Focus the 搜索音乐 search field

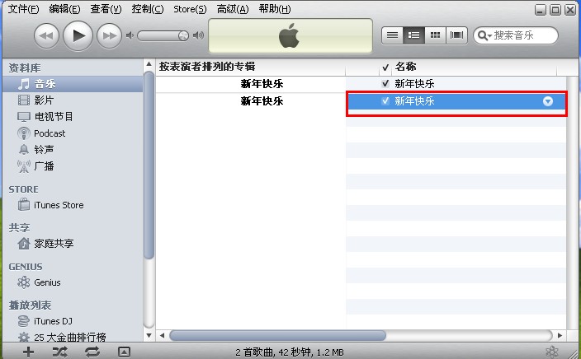[x=516, y=35]
